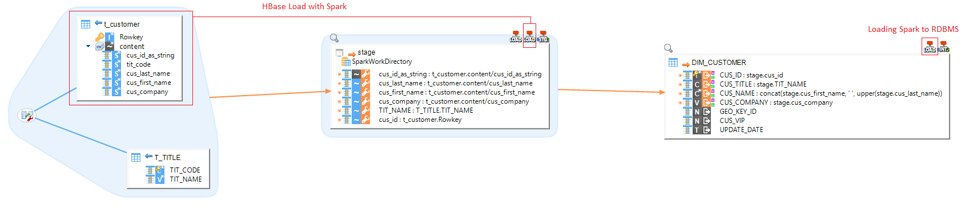Select cus_first_name field in t_customer
Screen dimensions: 961x205
tap(148, 83)
